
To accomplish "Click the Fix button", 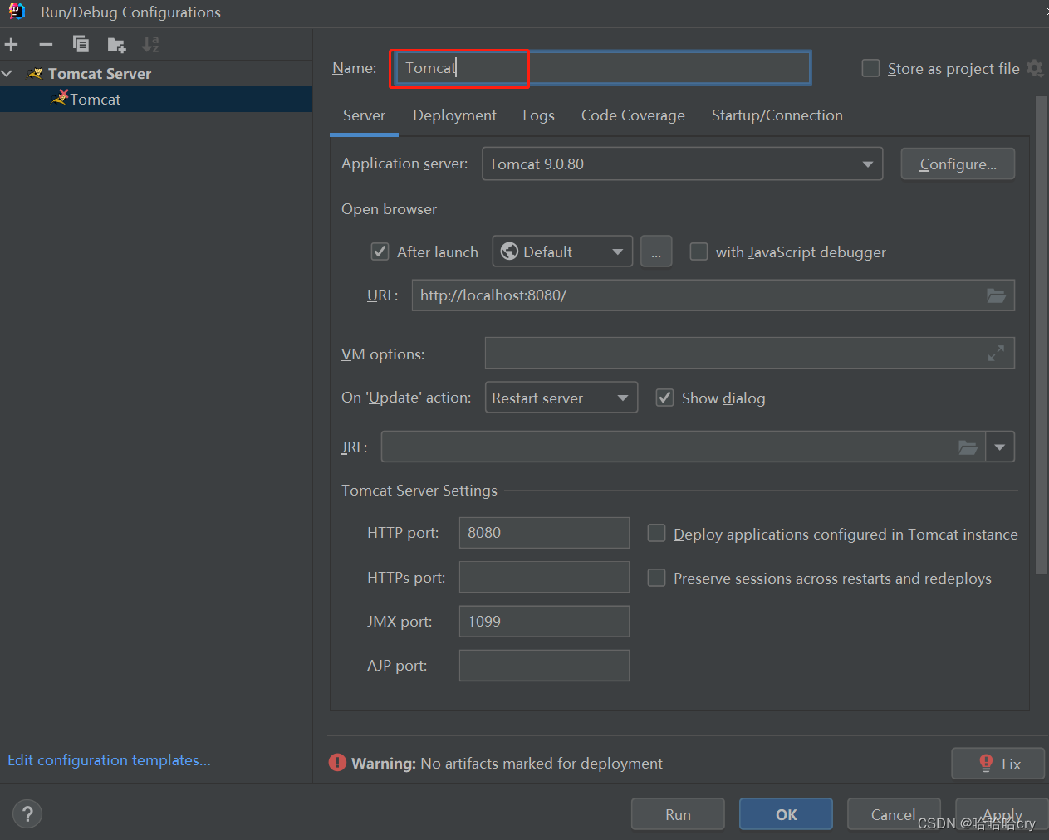I will pyautogui.click(x=998, y=764).
